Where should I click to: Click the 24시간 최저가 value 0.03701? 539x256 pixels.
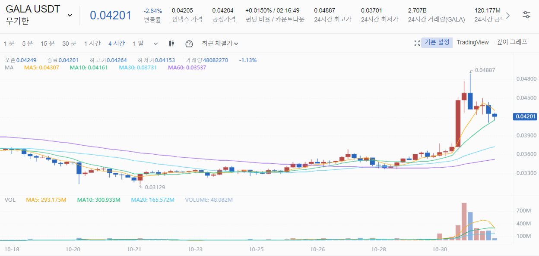(371, 10)
